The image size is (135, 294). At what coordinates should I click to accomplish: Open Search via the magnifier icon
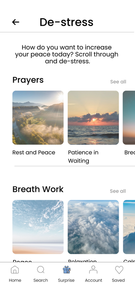(40, 270)
